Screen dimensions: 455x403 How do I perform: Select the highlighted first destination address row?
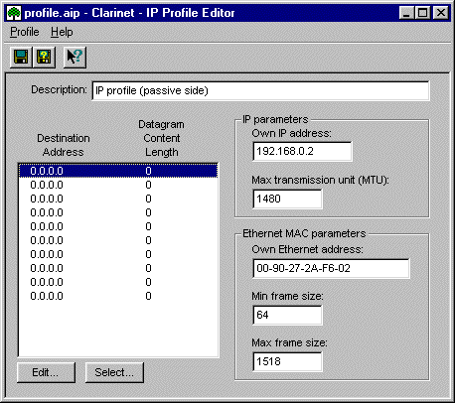[118, 171]
